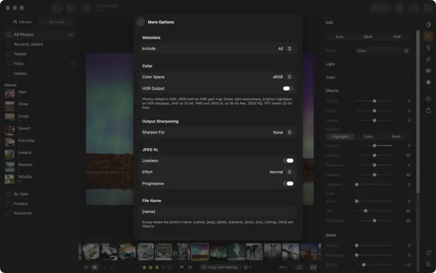Open Picks collection
Screen dimensions: 436x273
click(40, 64)
